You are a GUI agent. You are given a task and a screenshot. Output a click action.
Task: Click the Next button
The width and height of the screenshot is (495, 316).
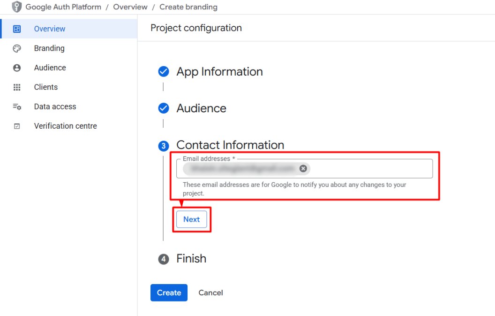point(192,219)
